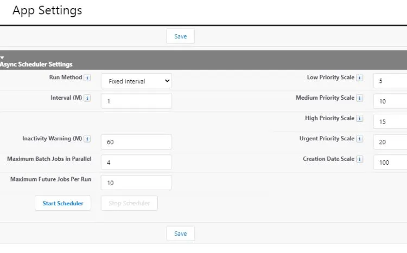Select the Urgent Priority Scale input
This screenshot has height=253, width=407.
[x=390, y=142]
